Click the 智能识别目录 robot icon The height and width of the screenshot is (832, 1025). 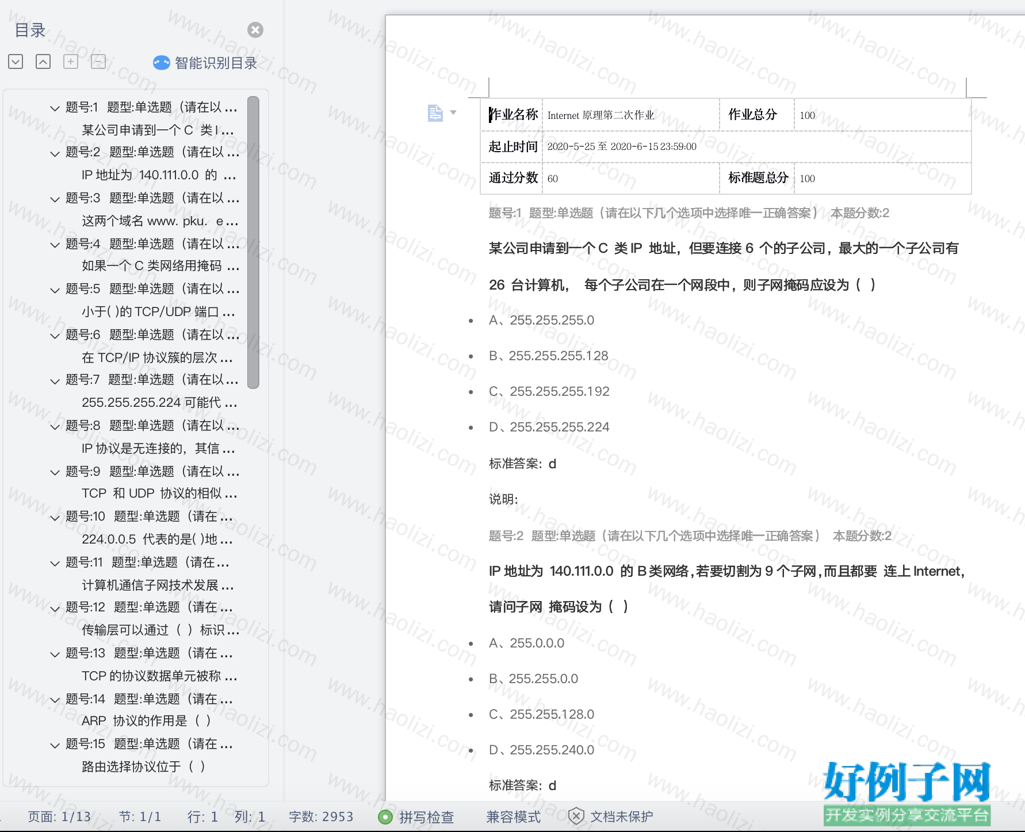162,63
